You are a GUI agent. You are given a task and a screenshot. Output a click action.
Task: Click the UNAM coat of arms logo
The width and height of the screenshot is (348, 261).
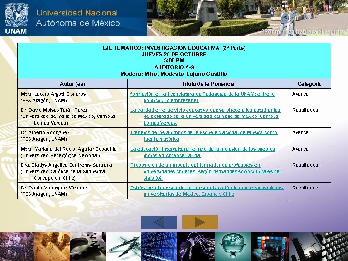[16, 18]
